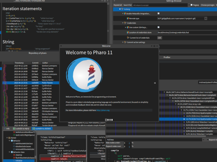
Task: Click the Author column header
Action: [x=45, y=63]
